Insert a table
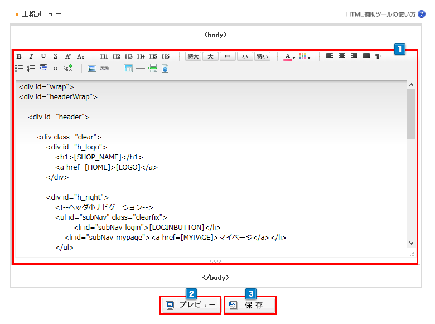435x324 pixels. click(128, 69)
